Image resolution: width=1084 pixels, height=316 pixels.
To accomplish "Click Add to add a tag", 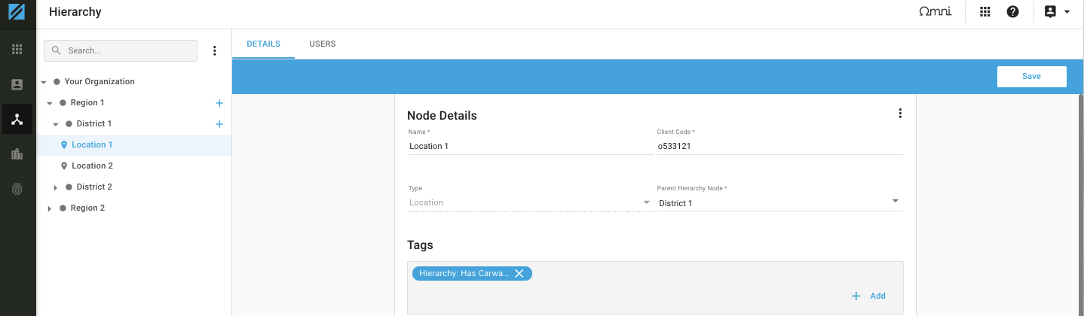I will tap(868, 296).
